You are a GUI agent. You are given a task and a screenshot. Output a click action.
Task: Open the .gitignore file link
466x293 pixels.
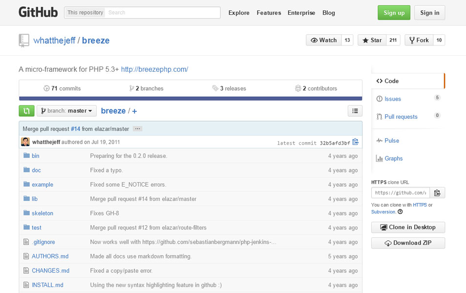pyautogui.click(x=43, y=242)
